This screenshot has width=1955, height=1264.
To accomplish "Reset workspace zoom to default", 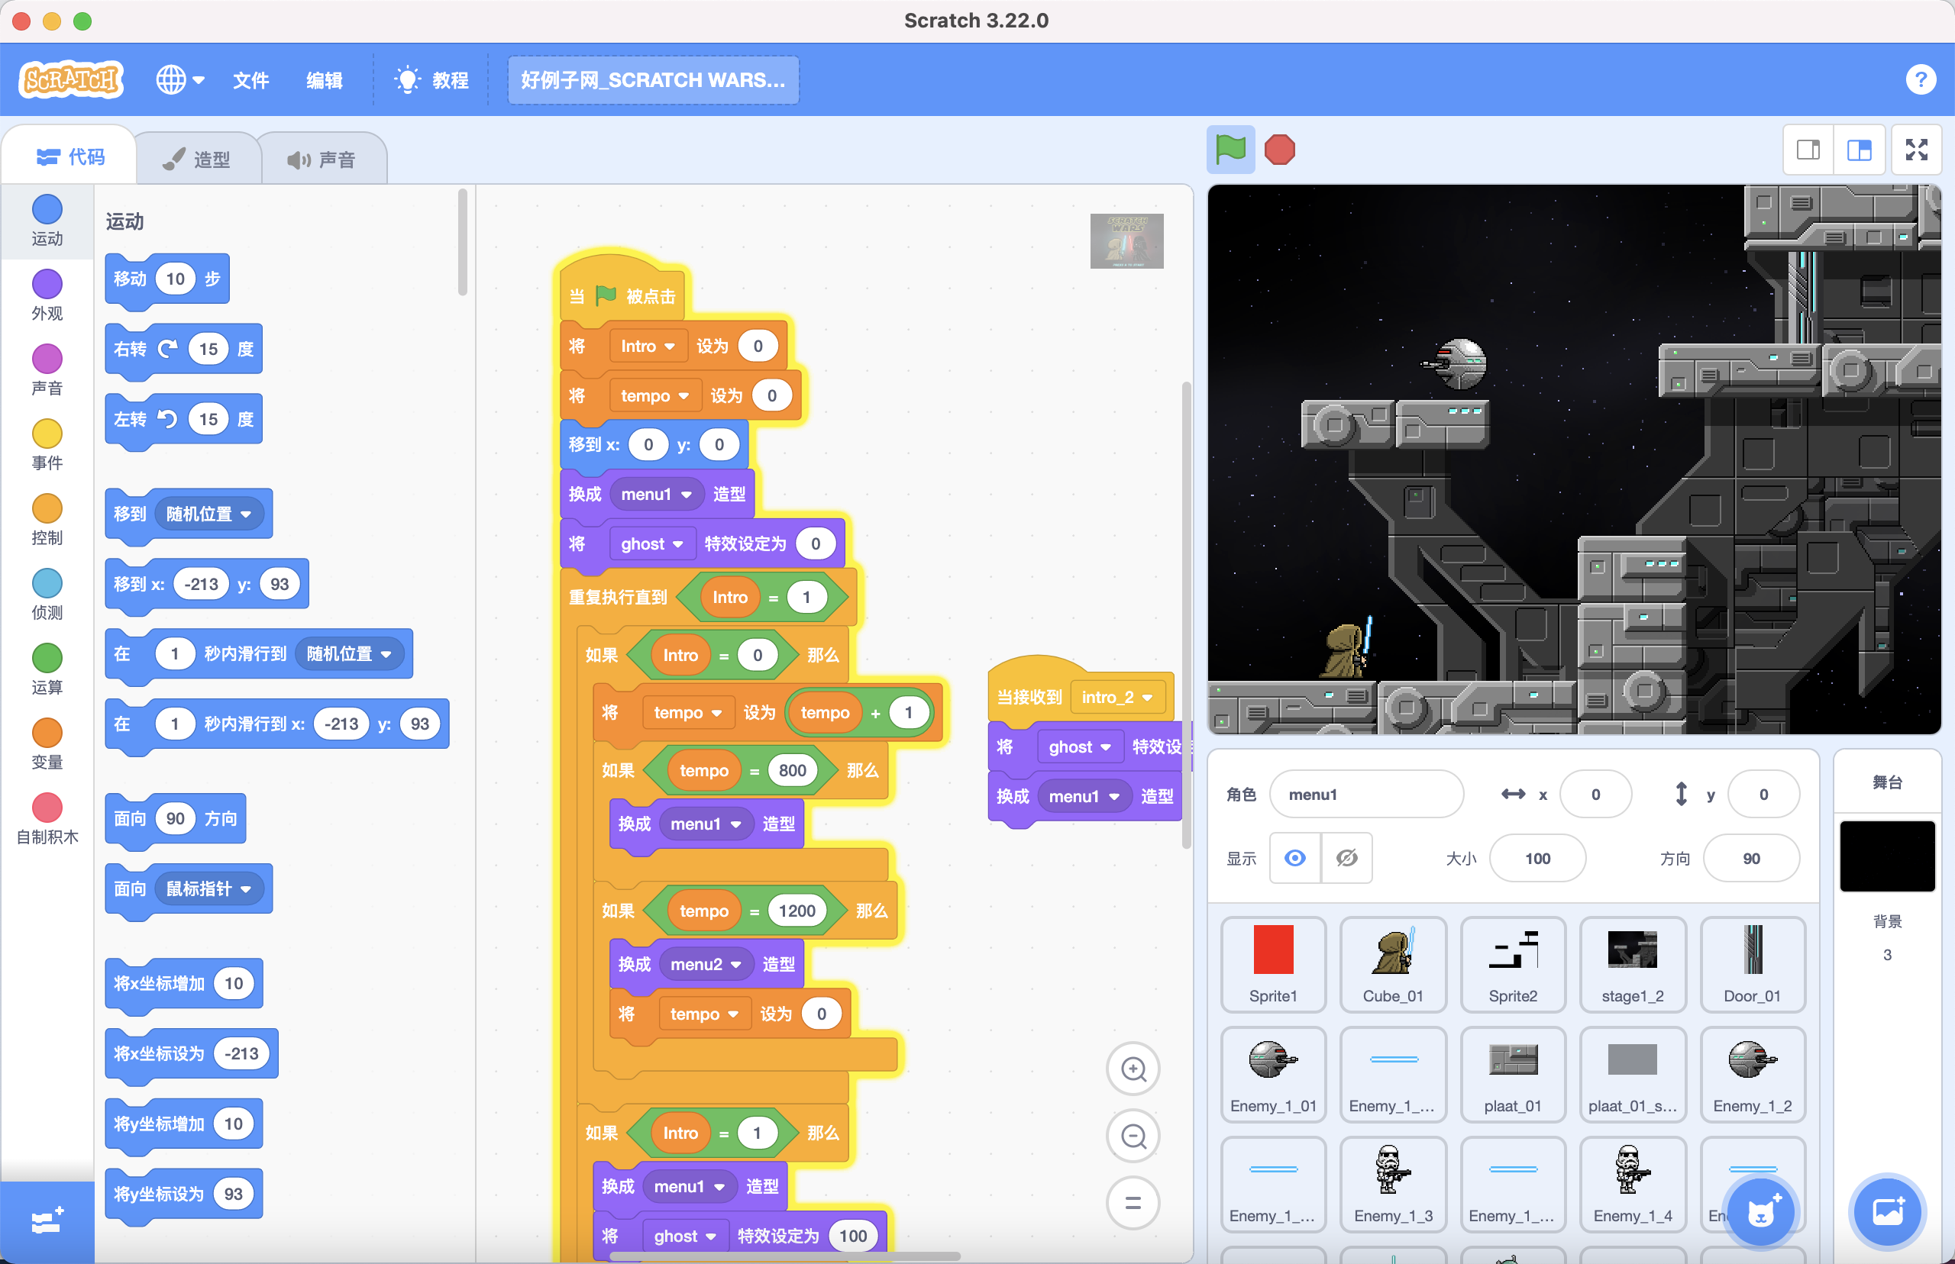I will click(x=1133, y=1203).
